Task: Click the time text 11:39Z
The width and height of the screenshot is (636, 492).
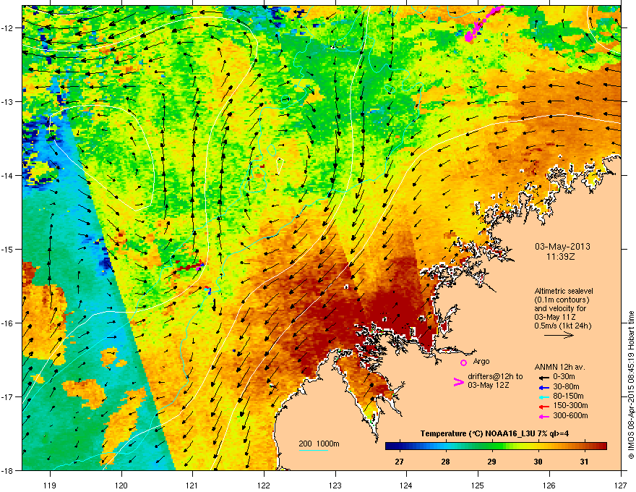Action: pyautogui.click(x=562, y=257)
